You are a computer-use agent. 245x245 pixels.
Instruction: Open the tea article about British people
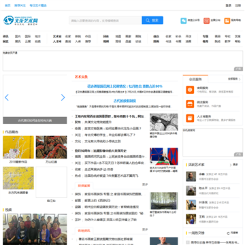click(x=110, y=220)
